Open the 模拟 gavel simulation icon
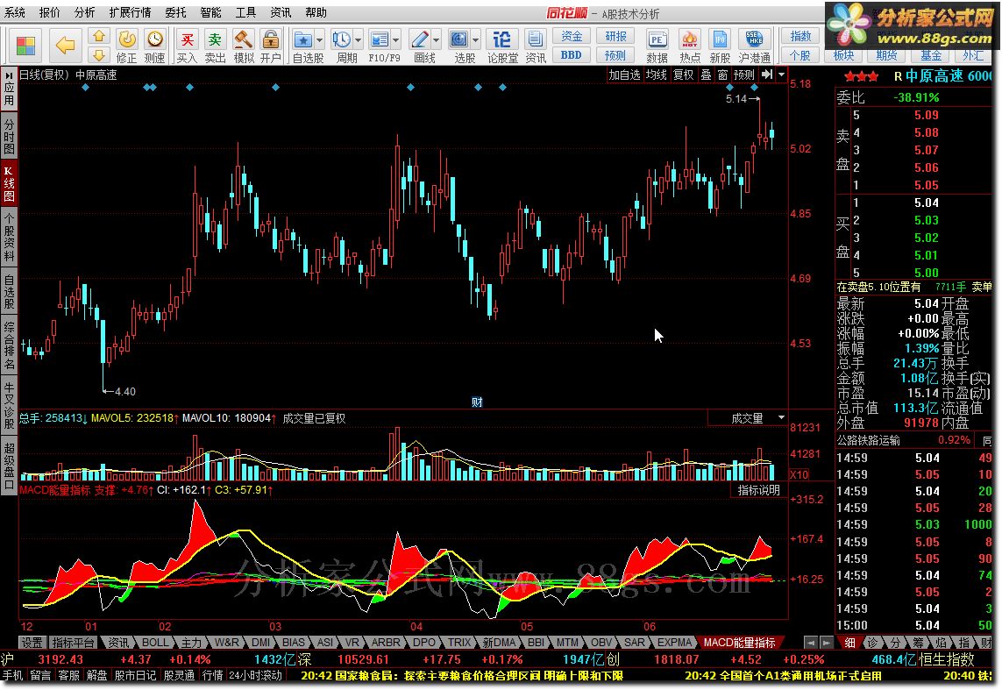 [x=244, y=46]
